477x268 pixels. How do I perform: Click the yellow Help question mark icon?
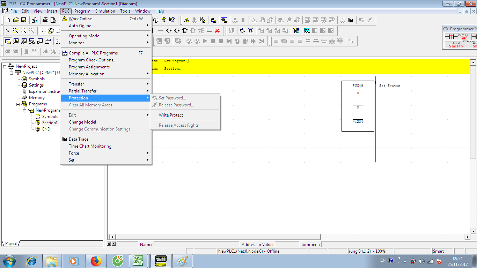pos(164,20)
